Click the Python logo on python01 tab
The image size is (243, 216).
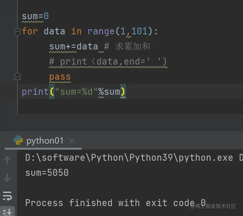(x=18, y=140)
